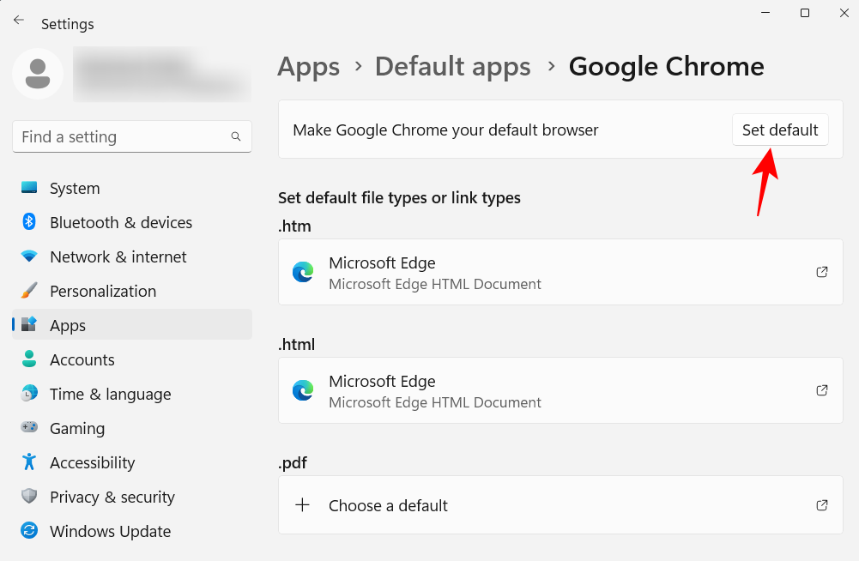Select the Windows Update icon
This screenshot has height=561, width=859.
coord(30,531)
